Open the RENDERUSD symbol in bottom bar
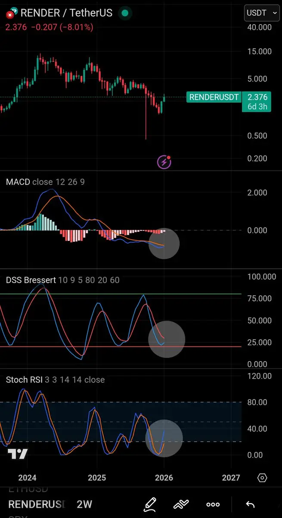The image size is (282, 518). (37, 504)
